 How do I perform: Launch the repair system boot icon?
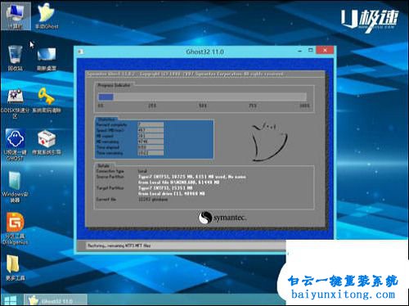point(47,142)
